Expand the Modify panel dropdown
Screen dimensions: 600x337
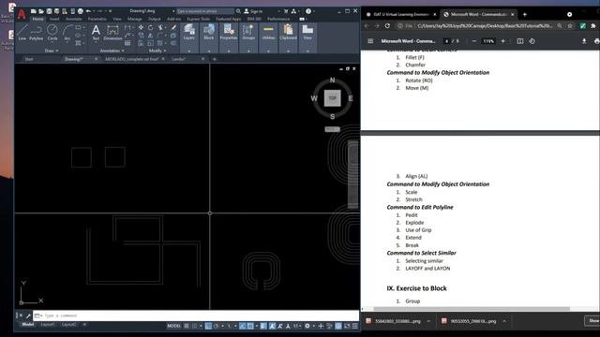click(x=157, y=51)
